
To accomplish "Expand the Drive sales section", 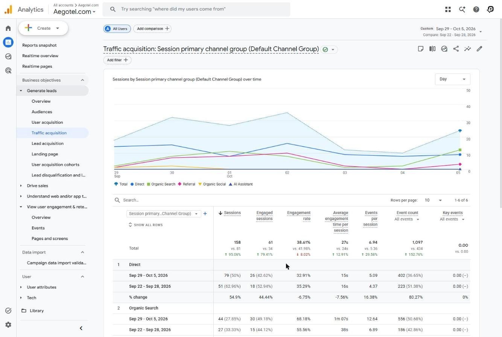I will point(37,186).
